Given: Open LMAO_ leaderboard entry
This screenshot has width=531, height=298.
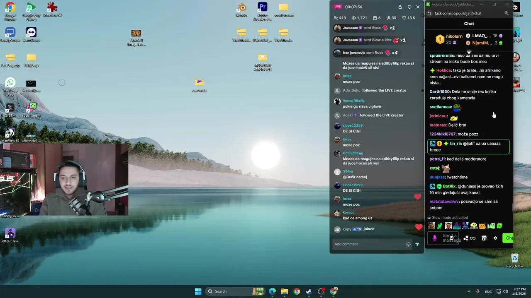Looking at the screenshot, I should pyautogui.click(x=484, y=36).
